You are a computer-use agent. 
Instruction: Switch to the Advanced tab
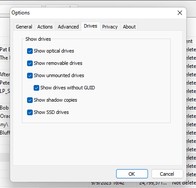68,27
